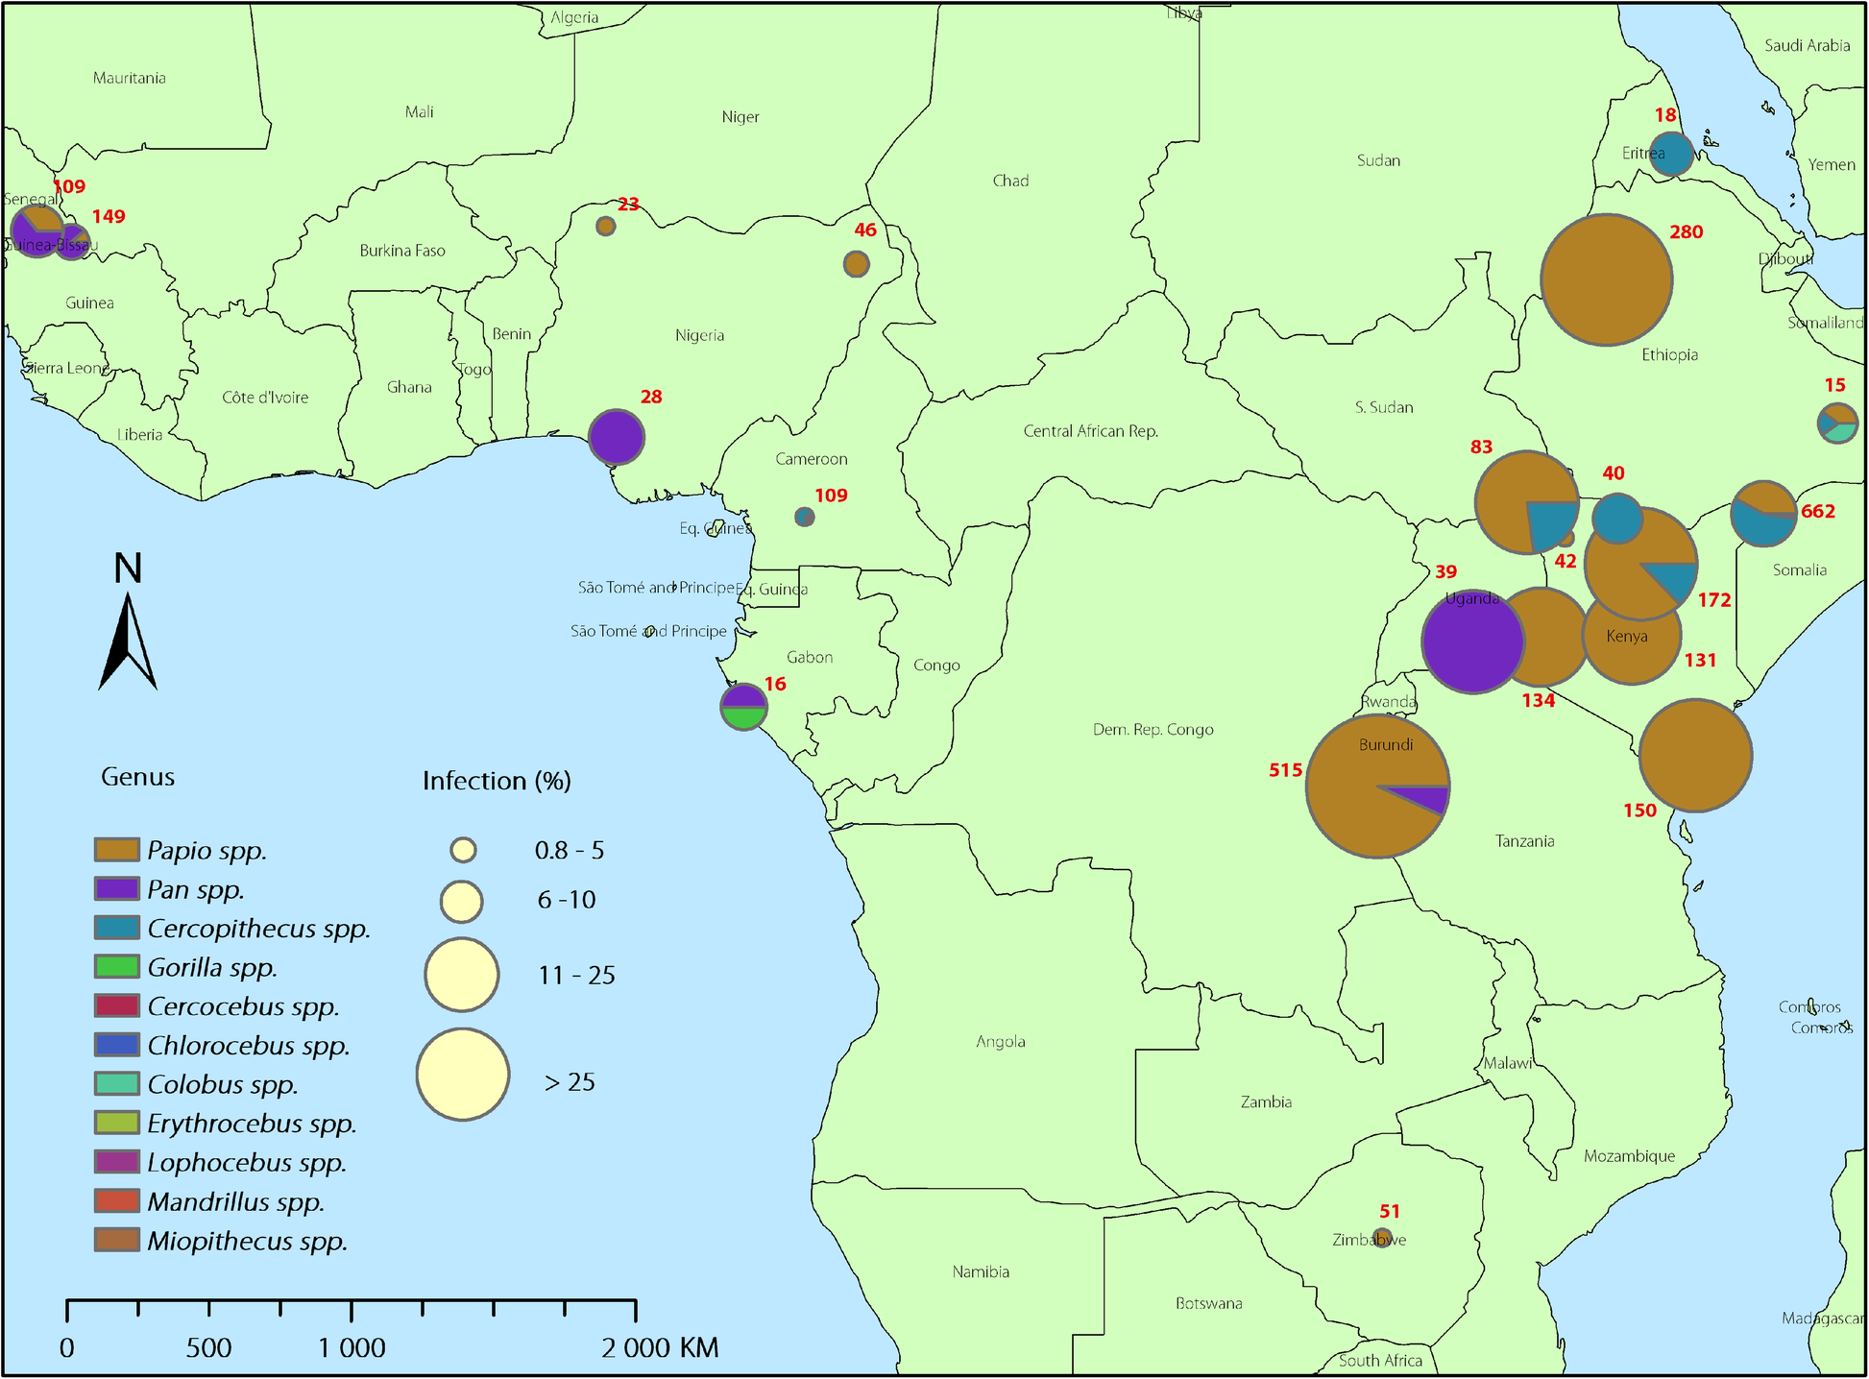Image resolution: width=1869 pixels, height=1379 pixels.
Task: Click the Cercopithecus spp. legend label
Action: [259, 929]
